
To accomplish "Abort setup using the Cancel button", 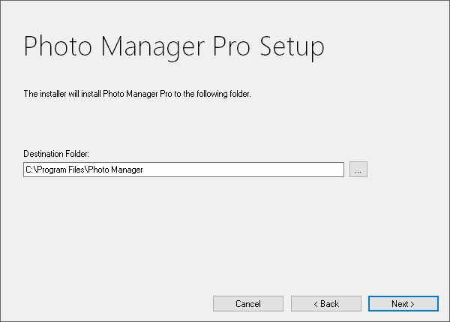I will [x=248, y=304].
